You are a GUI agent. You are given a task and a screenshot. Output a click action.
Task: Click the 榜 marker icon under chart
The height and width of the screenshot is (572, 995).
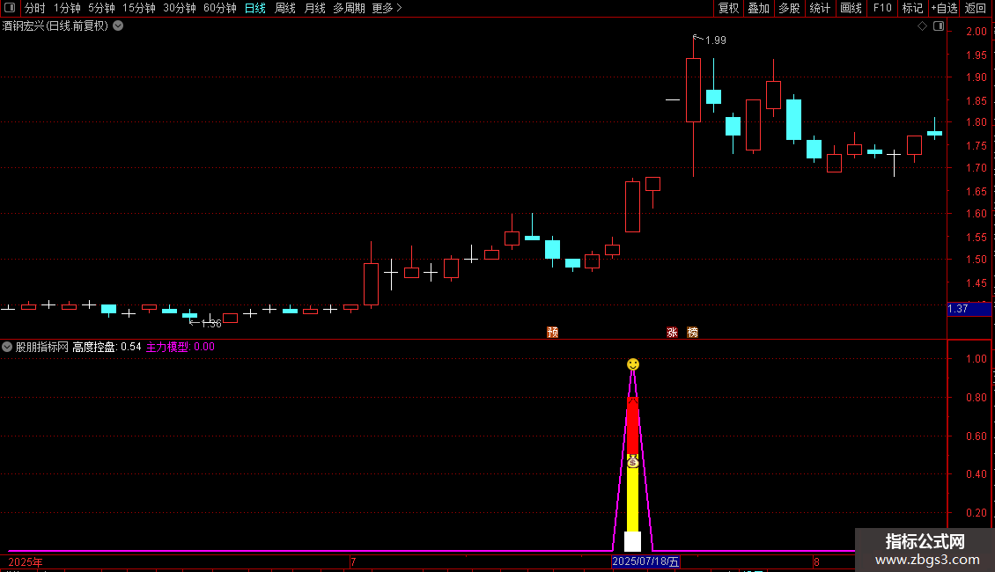tap(692, 333)
